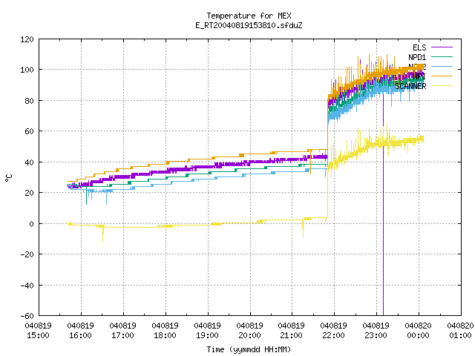This screenshot has height=356, width=475.
Task: Click the y-axis value 120
Action: pos(27,39)
